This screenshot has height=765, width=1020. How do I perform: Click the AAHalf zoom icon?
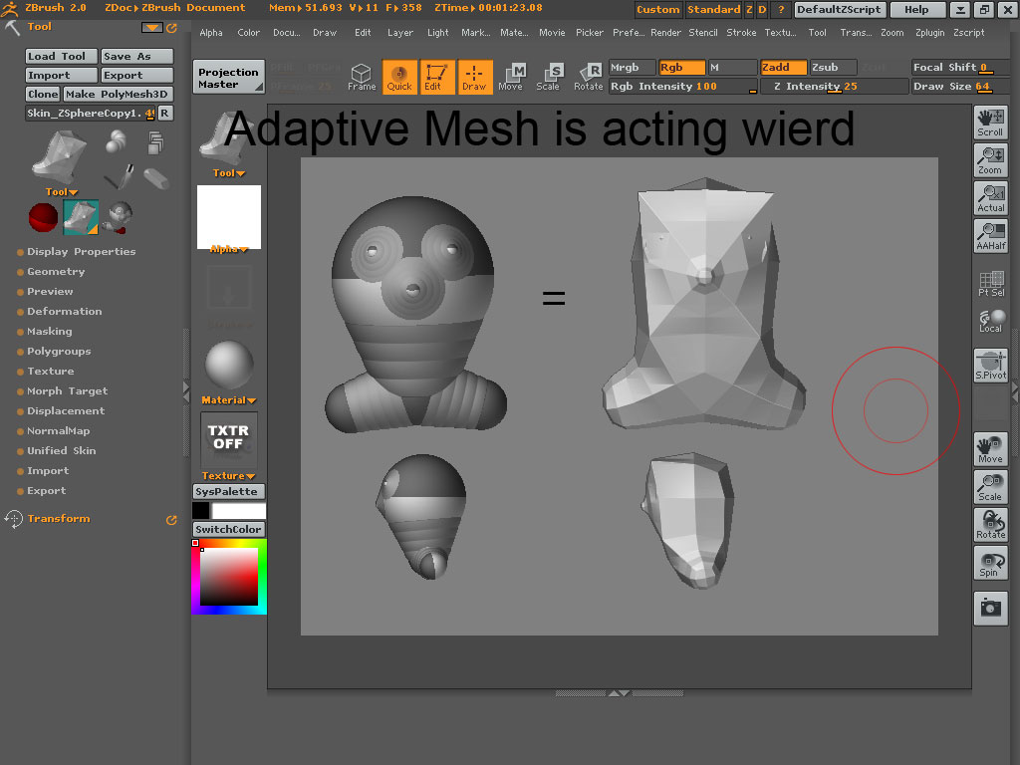(990, 235)
